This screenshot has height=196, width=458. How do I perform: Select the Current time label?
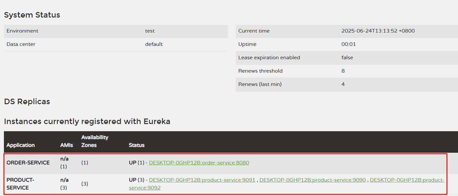pyautogui.click(x=254, y=31)
